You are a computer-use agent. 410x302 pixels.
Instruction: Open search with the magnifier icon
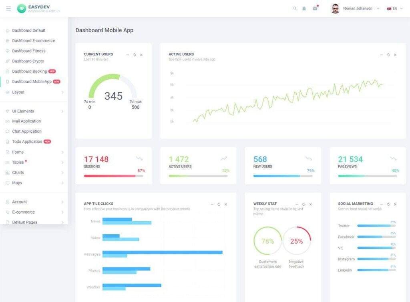[295, 8]
